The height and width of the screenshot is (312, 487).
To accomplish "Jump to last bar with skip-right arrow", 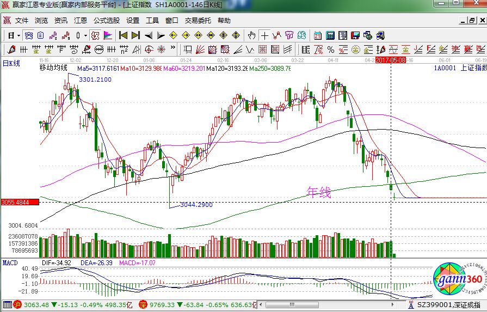I will [x=135, y=35].
